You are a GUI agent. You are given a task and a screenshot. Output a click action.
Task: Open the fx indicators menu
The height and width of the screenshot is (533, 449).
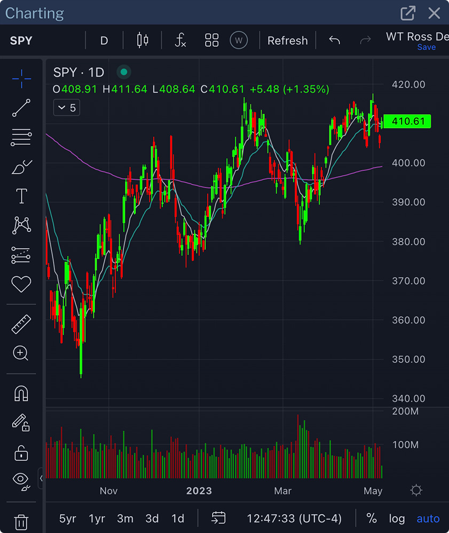coord(180,40)
